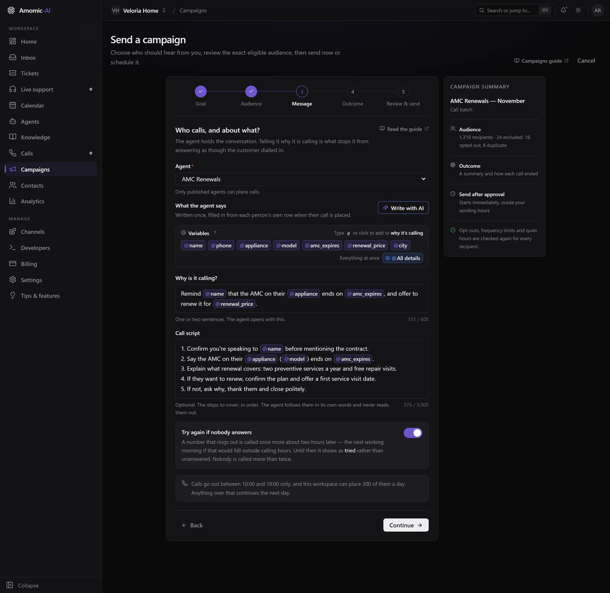Click the Analytics chart icon
This screenshot has width=610, height=593.
tap(12, 201)
